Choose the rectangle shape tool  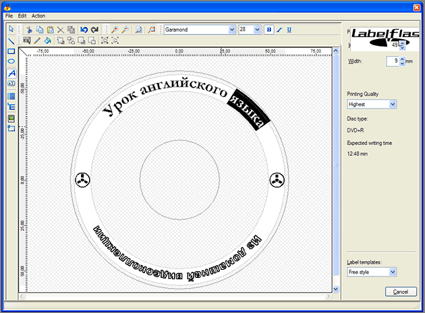pos(11,51)
